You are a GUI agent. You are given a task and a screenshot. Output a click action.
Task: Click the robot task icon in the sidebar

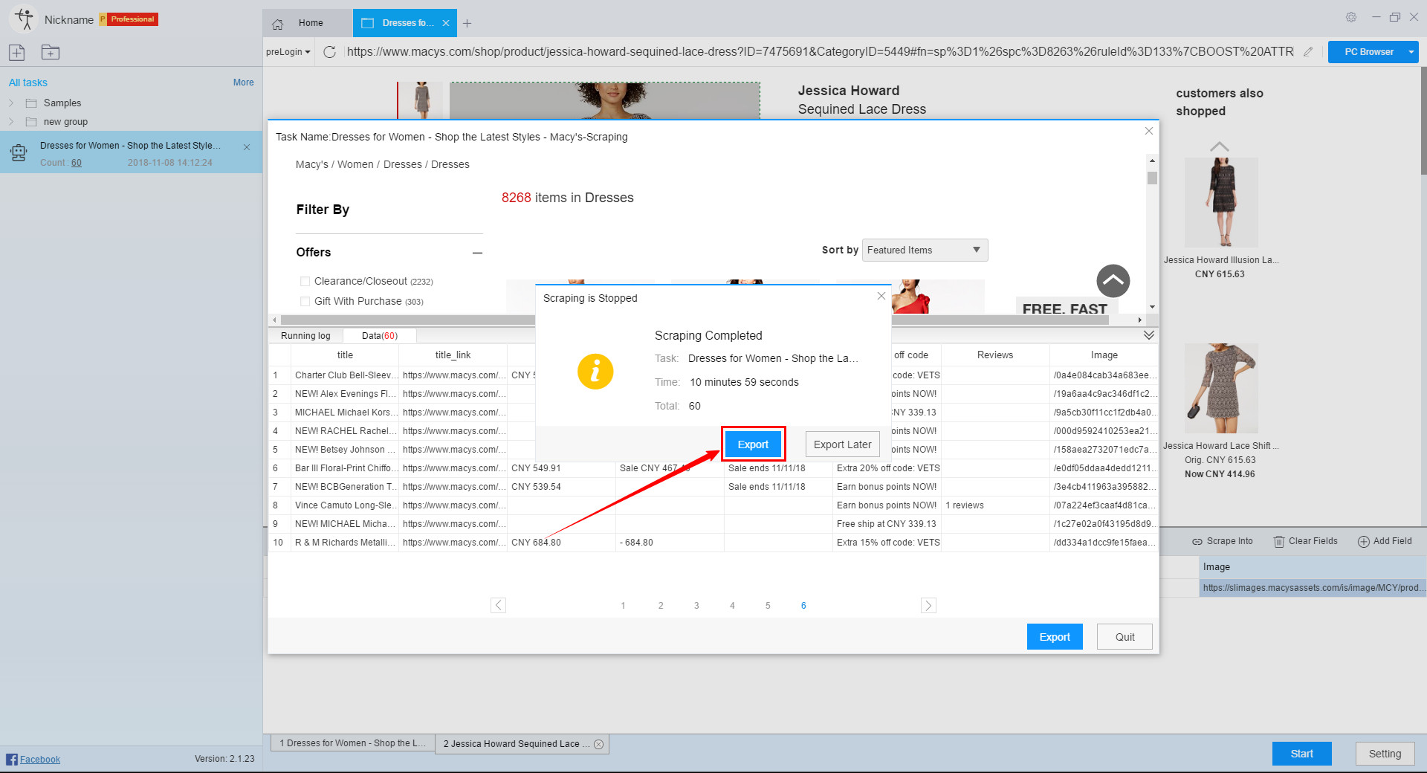coord(19,153)
